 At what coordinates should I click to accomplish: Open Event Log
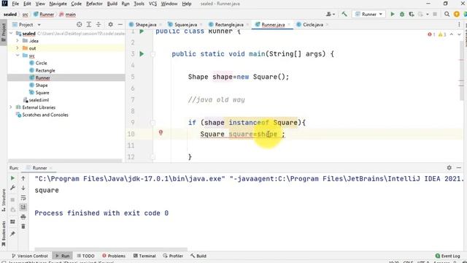click(x=447, y=256)
